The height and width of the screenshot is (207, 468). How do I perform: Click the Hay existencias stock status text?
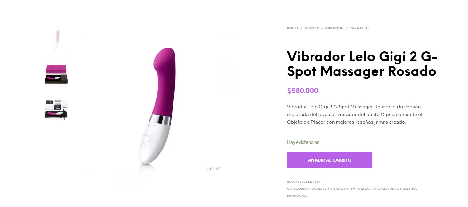point(303,142)
